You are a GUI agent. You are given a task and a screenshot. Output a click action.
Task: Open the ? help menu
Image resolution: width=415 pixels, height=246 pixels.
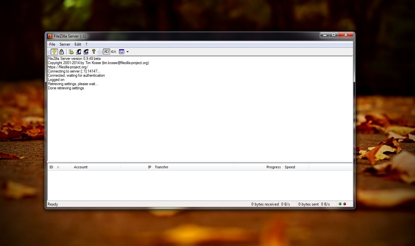[86, 44]
